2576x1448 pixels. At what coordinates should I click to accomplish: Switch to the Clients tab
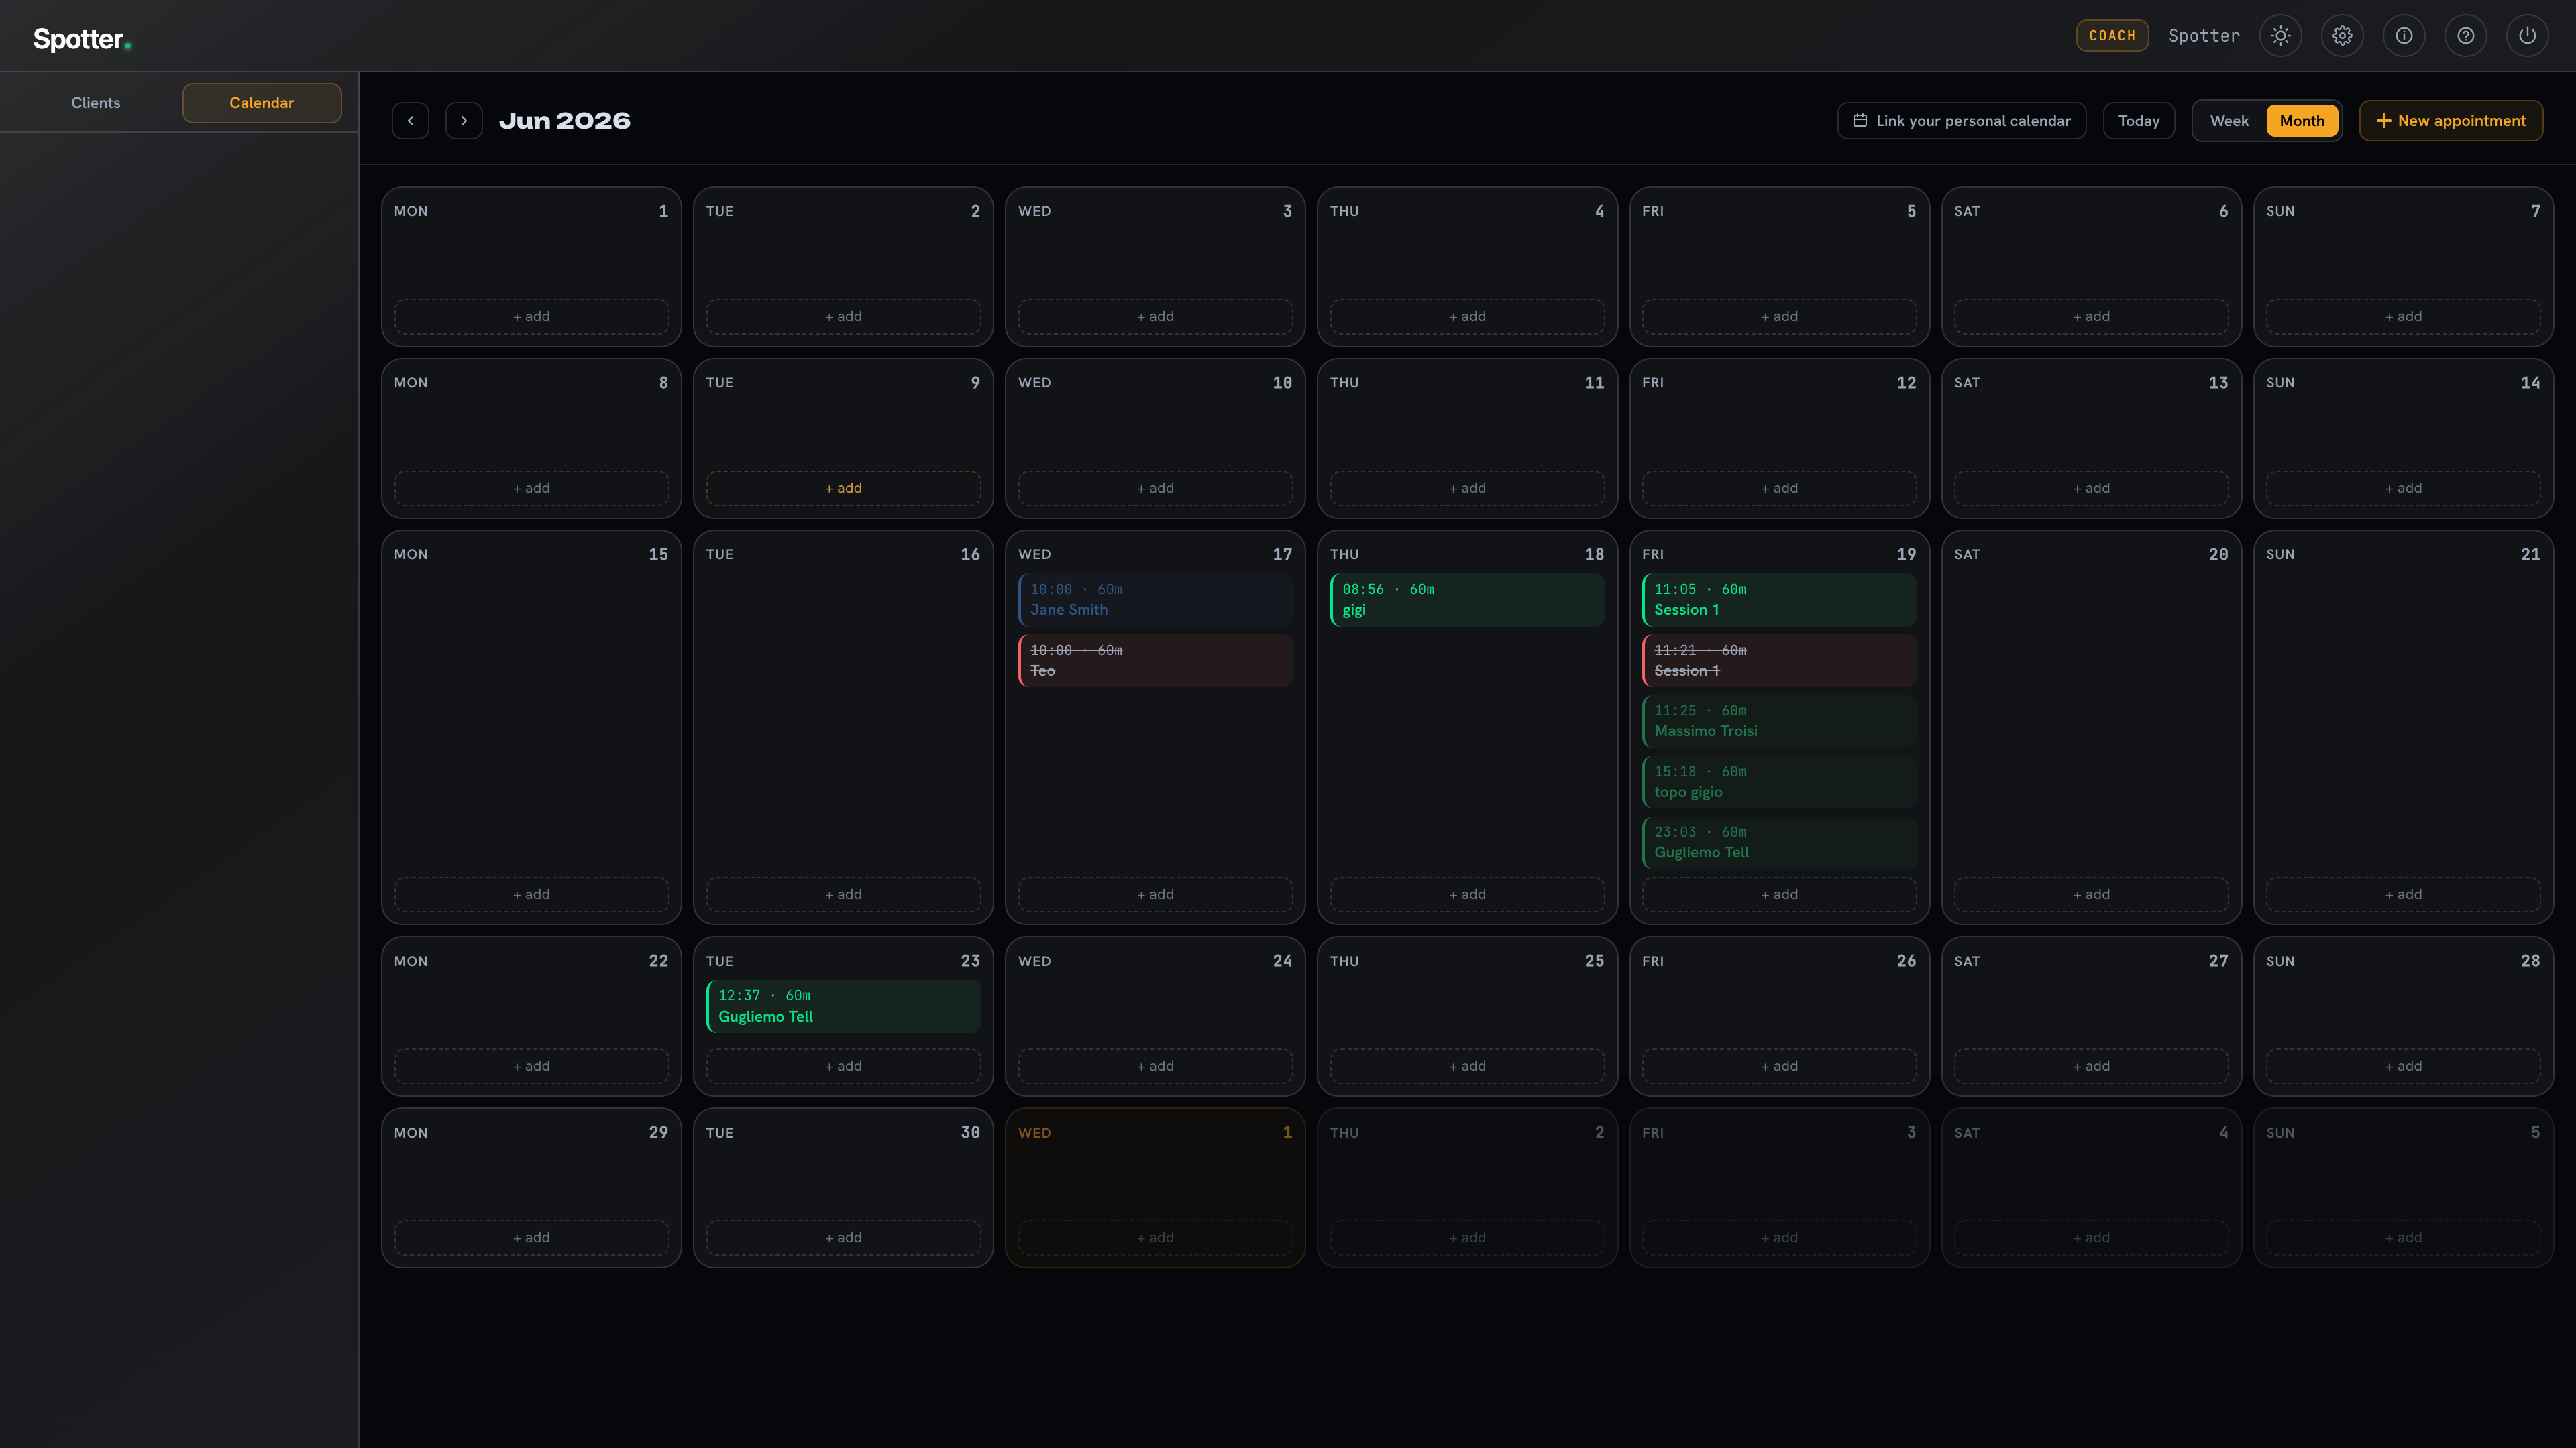click(96, 103)
